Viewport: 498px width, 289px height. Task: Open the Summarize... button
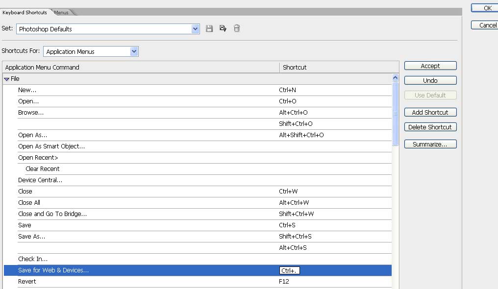coord(430,144)
